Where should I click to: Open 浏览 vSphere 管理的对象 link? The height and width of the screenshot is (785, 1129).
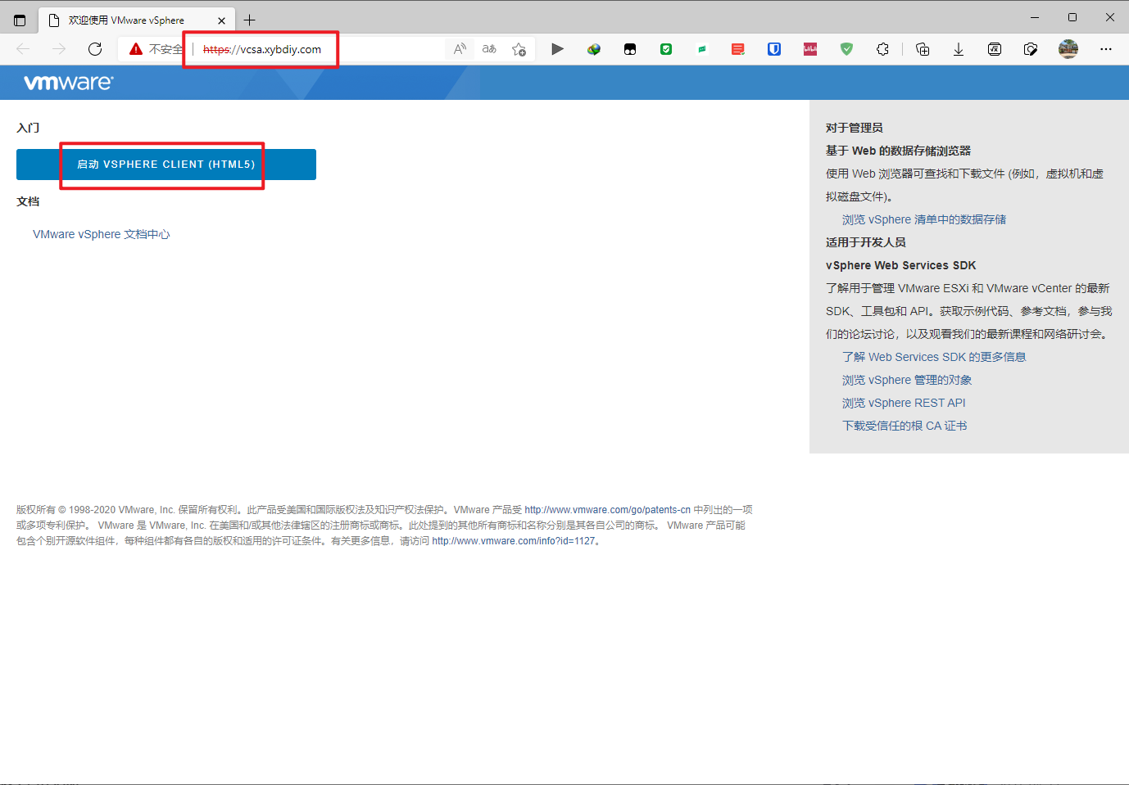tap(907, 380)
